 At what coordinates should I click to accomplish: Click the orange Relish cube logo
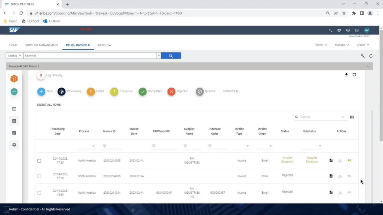click(14, 79)
